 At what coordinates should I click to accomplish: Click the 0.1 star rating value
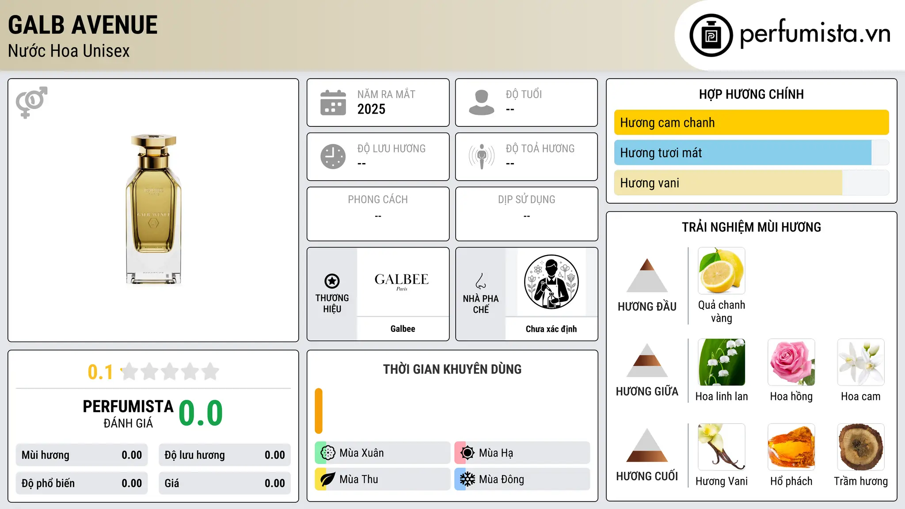click(x=100, y=372)
